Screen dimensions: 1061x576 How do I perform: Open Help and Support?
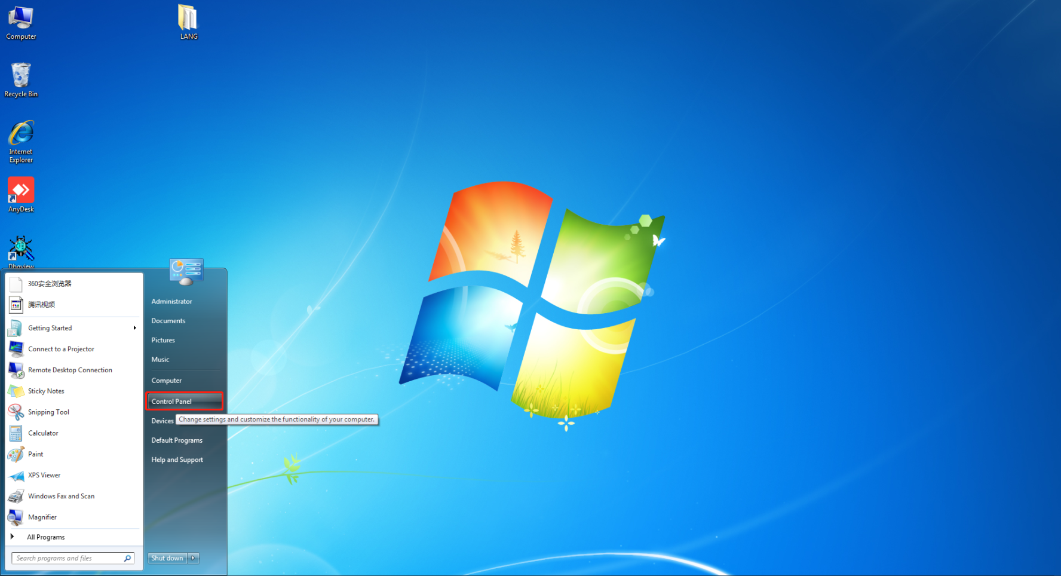pos(177,460)
